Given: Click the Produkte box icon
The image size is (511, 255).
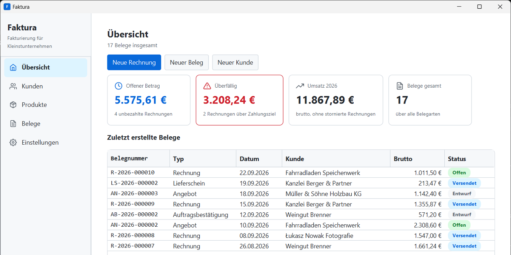Looking at the screenshot, I should click(14, 105).
